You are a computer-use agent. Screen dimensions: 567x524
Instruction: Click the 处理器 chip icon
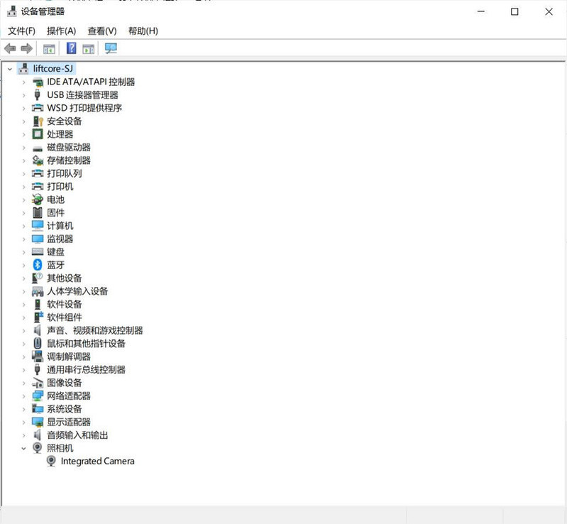pos(38,134)
